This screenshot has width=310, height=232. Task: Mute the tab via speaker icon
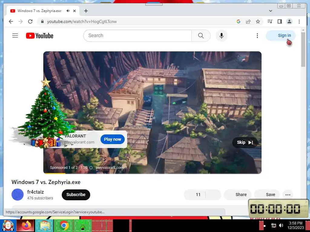click(68, 11)
